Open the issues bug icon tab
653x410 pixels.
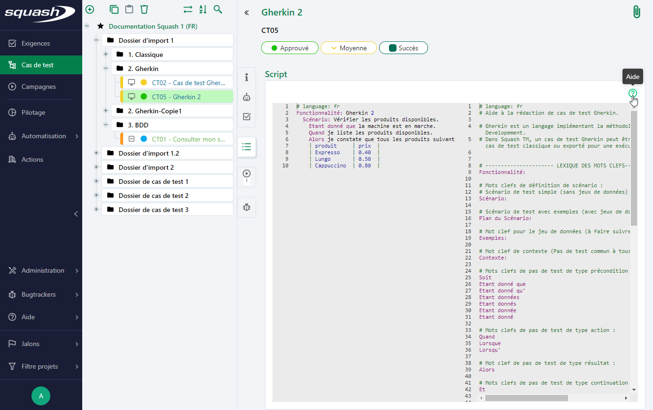coord(247,207)
